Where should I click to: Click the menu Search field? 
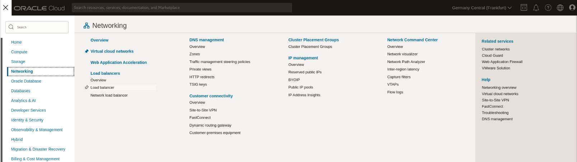pos(37,27)
